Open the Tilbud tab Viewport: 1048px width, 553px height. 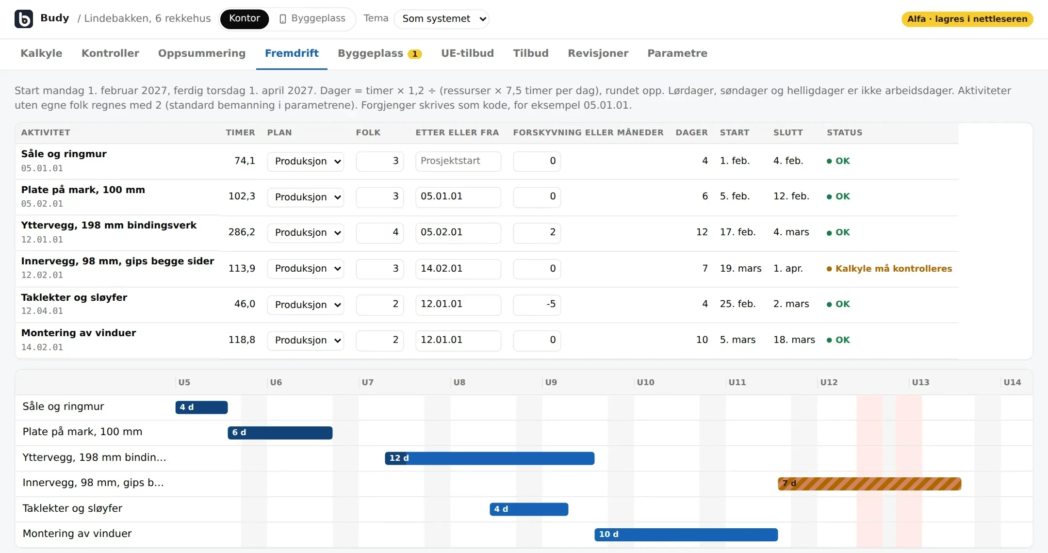pos(531,53)
